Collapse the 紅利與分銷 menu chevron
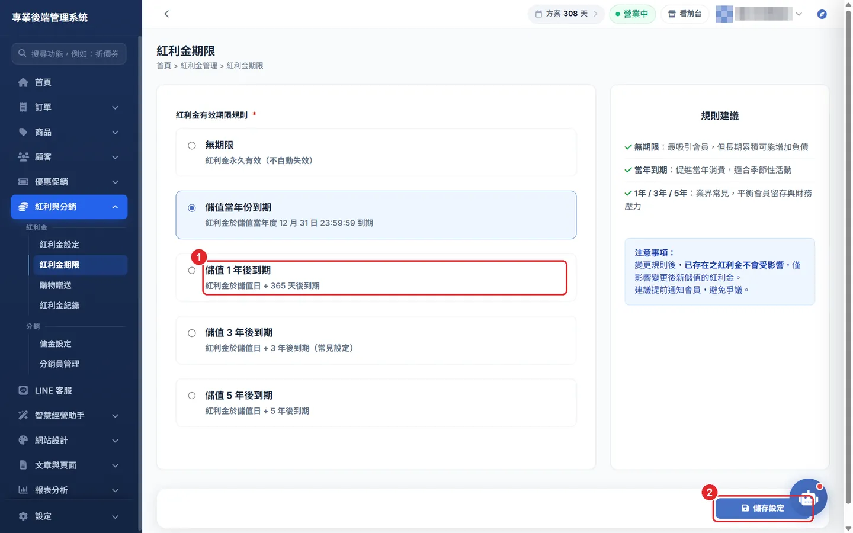Viewport: 853px width, 533px height. click(x=116, y=207)
